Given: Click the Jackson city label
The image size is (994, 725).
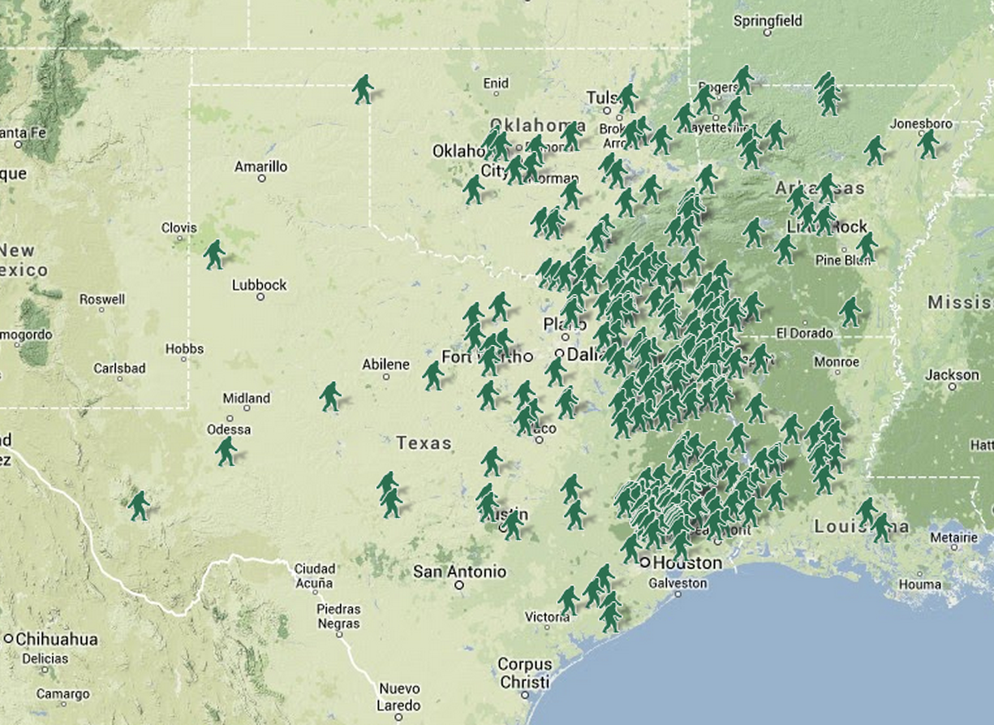Looking at the screenshot, I should 952,375.
